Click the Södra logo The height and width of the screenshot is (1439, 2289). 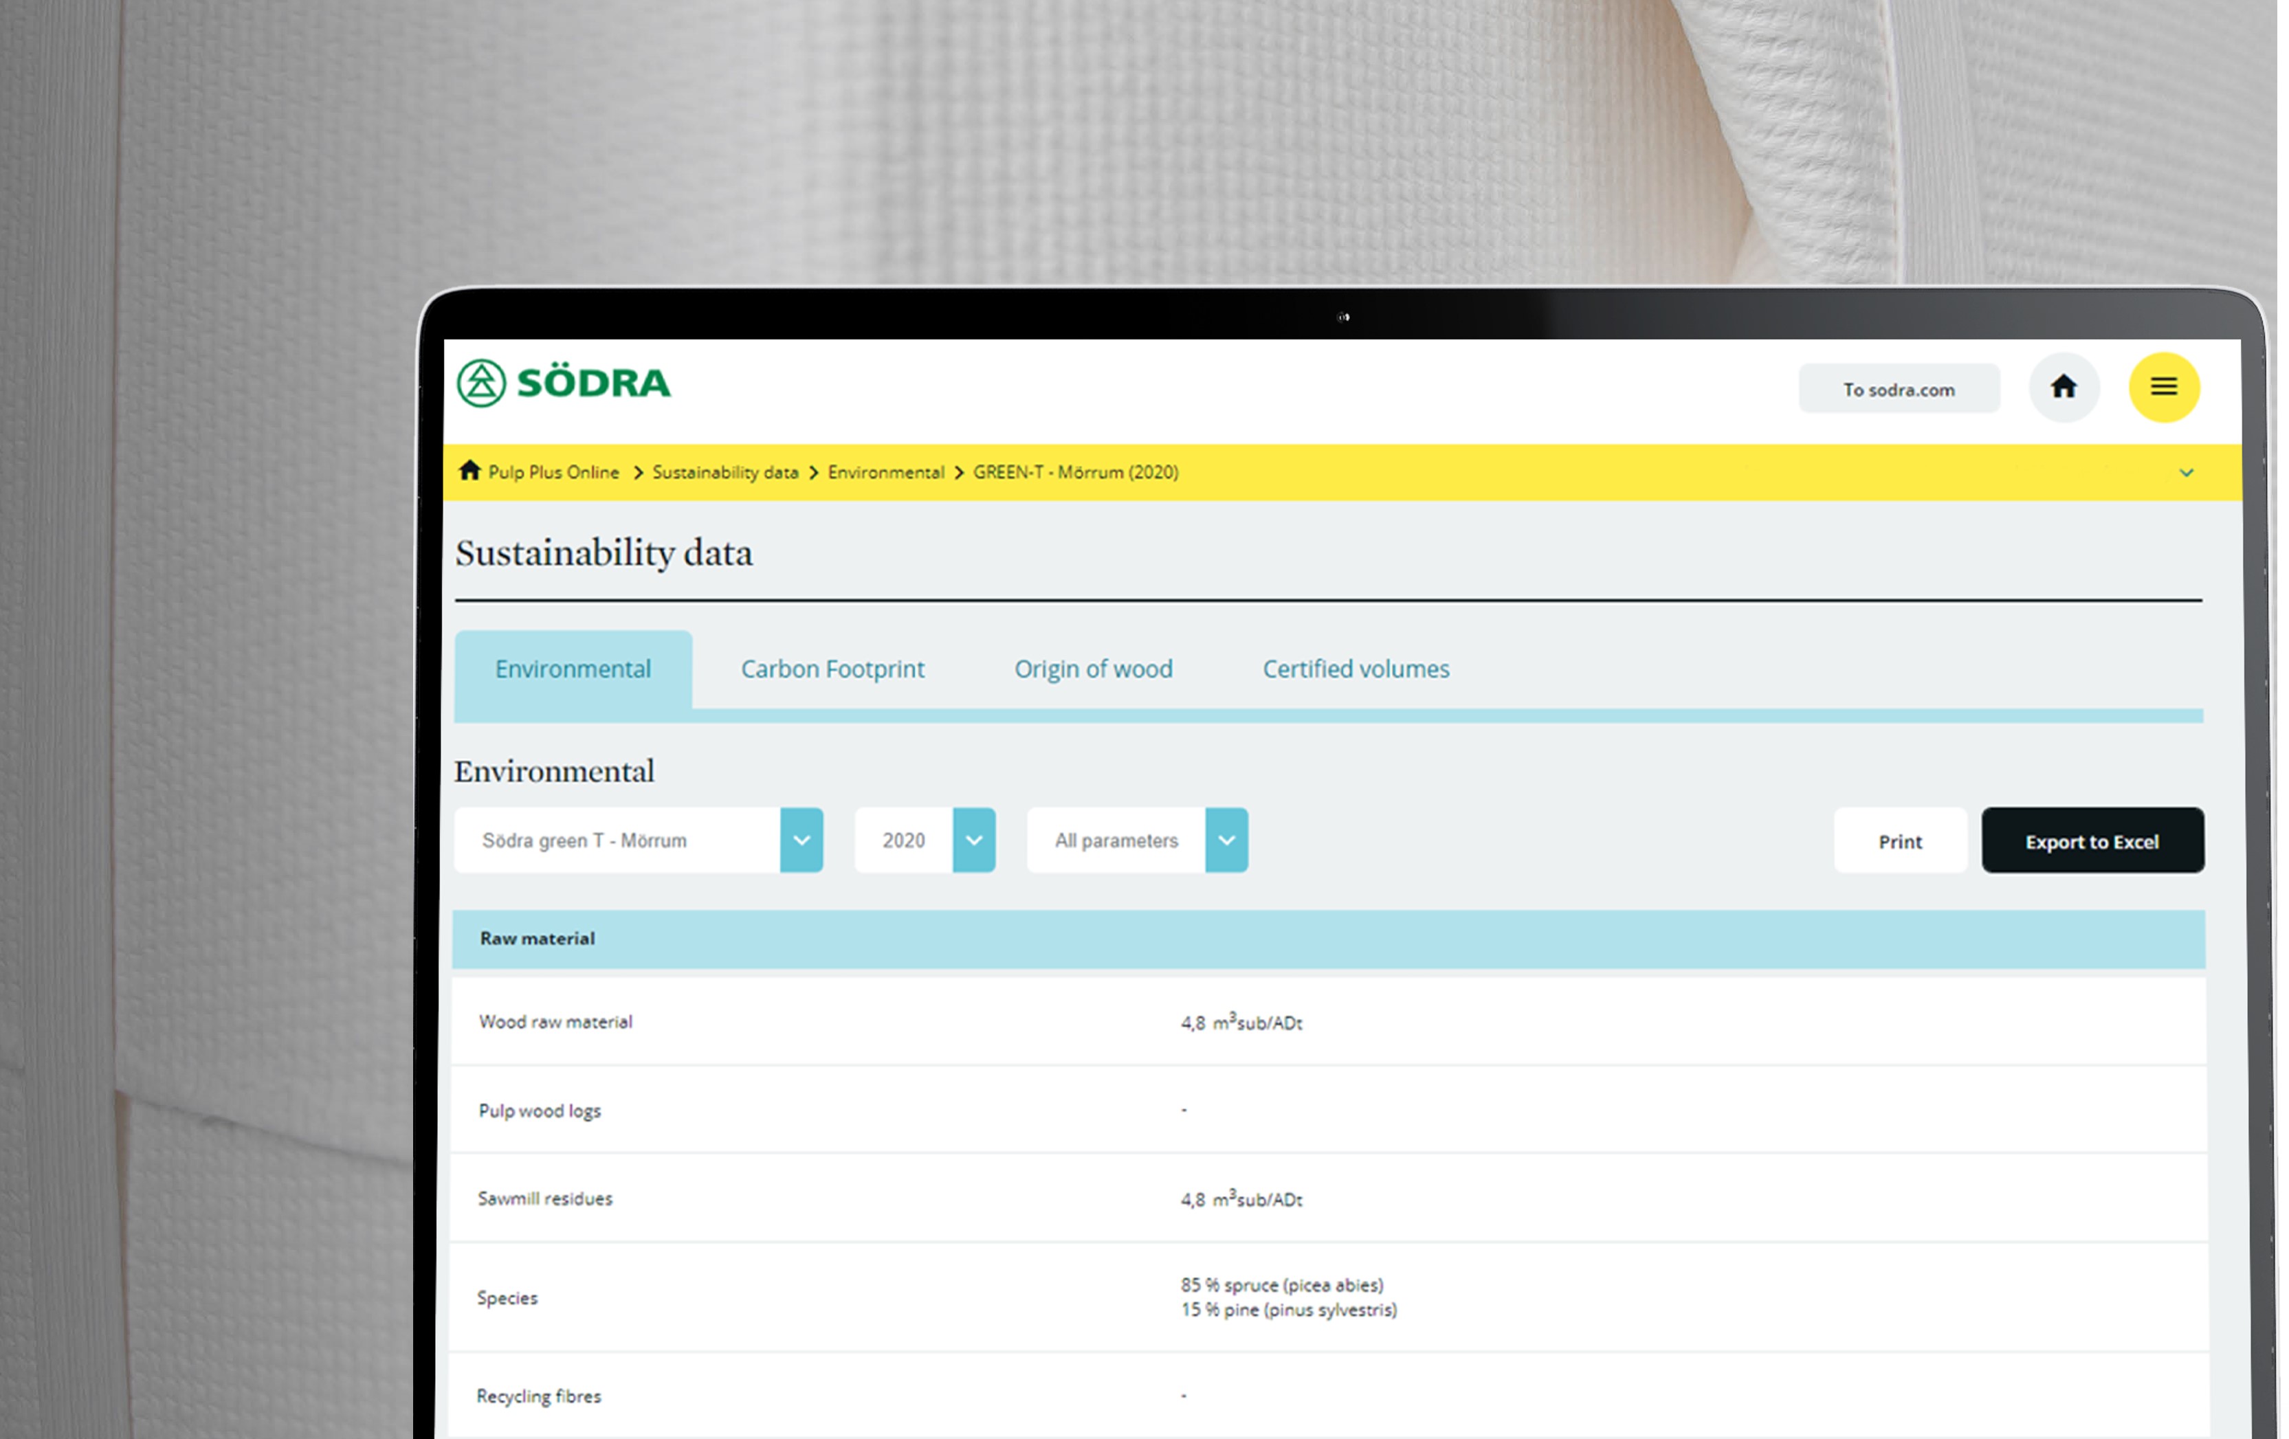[564, 383]
